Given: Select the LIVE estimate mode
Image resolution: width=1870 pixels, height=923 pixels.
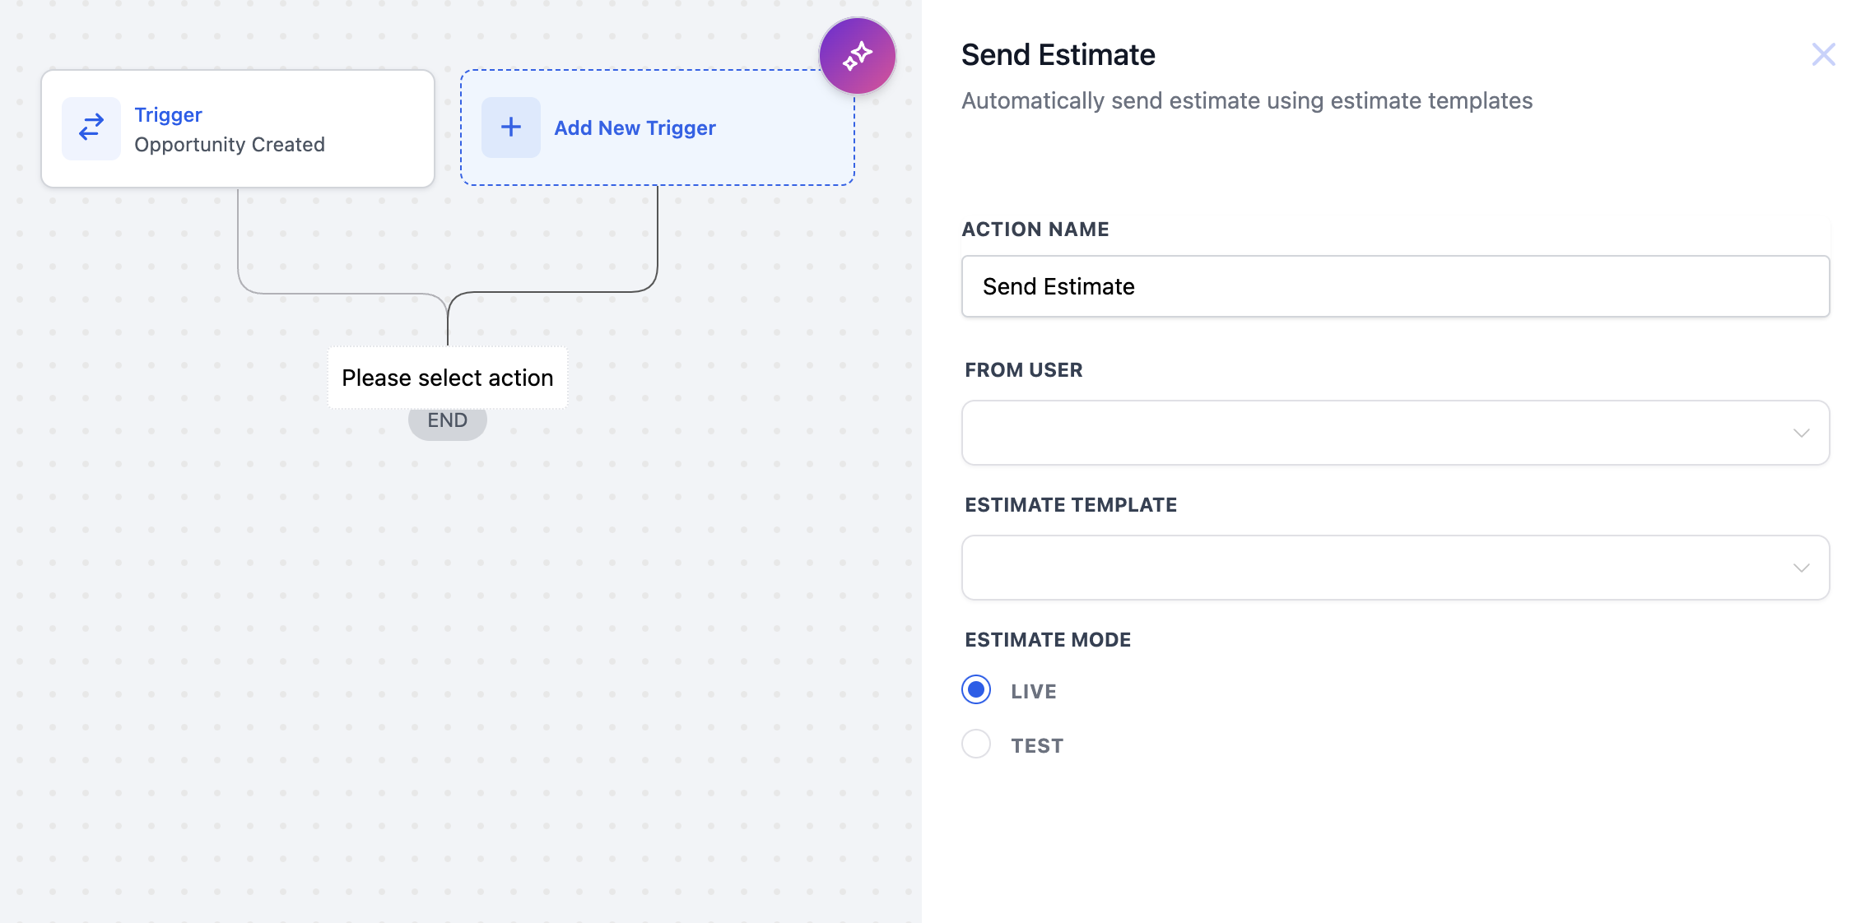Looking at the screenshot, I should click(976, 690).
